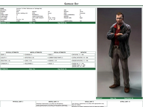Click the SOCIAL LIMIT: 5 heading
Screen dimensions: 143x107
(89, 102)
